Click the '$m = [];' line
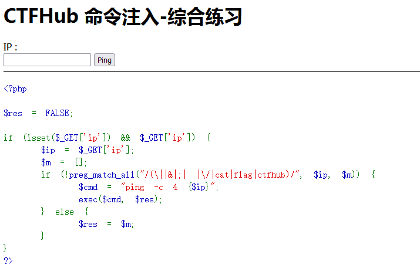Viewport: 420px width, 275px height. click(64, 162)
